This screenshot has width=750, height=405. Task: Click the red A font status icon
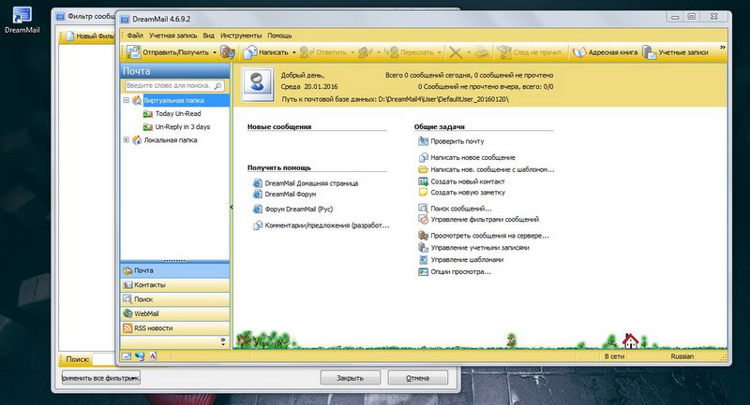click(153, 355)
